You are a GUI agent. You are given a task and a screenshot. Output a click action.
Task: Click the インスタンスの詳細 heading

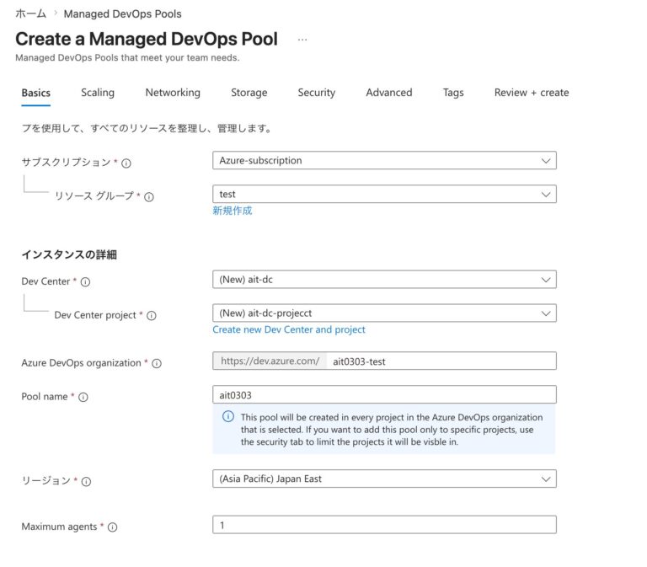tap(69, 254)
